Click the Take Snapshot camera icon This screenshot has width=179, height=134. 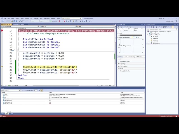click(119, 66)
